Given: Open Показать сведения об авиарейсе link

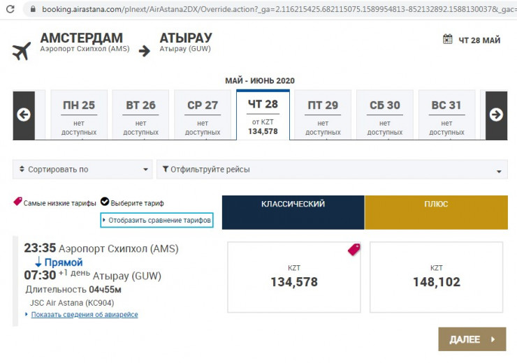Looking at the screenshot, I should pyautogui.click(x=84, y=315).
